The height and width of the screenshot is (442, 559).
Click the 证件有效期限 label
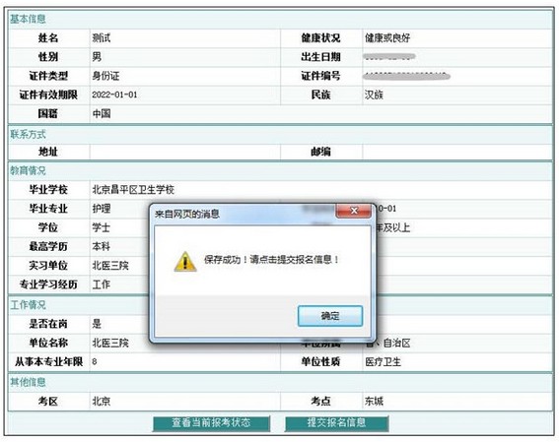coord(48,95)
